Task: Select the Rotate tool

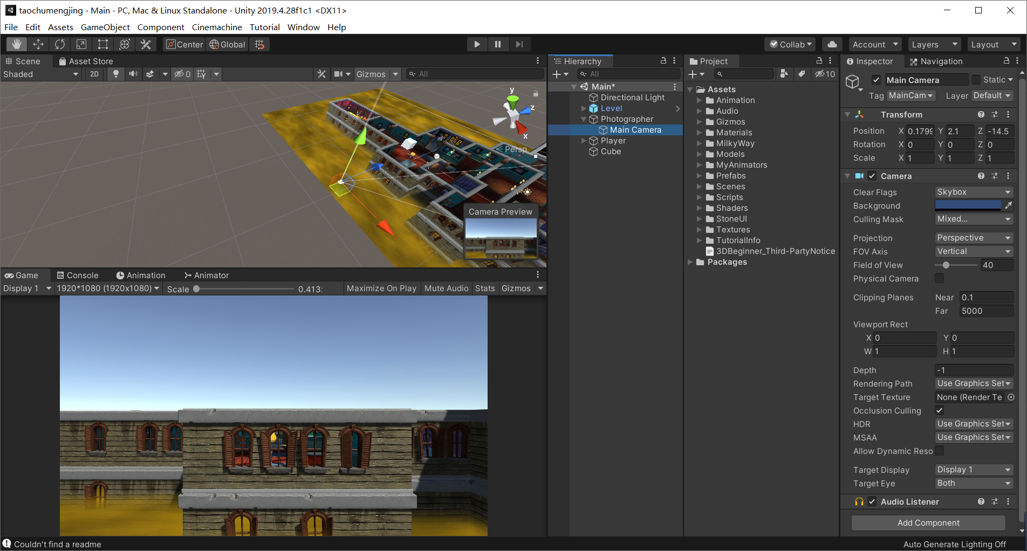Action: 60,44
